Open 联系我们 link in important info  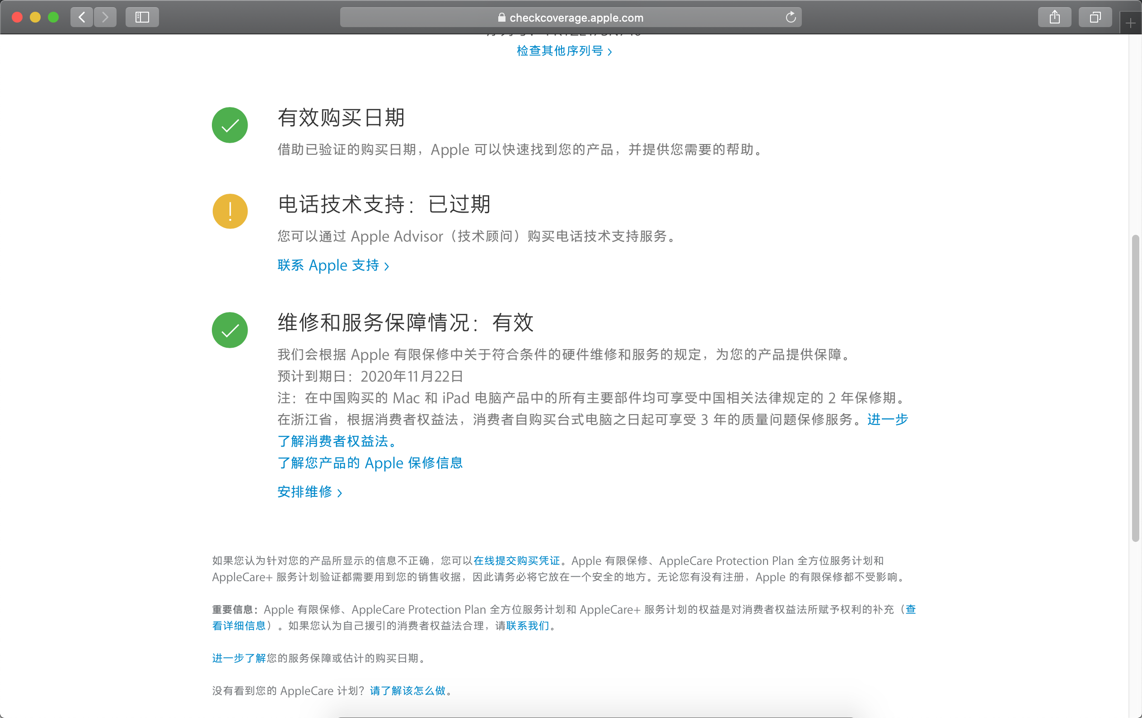tap(527, 625)
